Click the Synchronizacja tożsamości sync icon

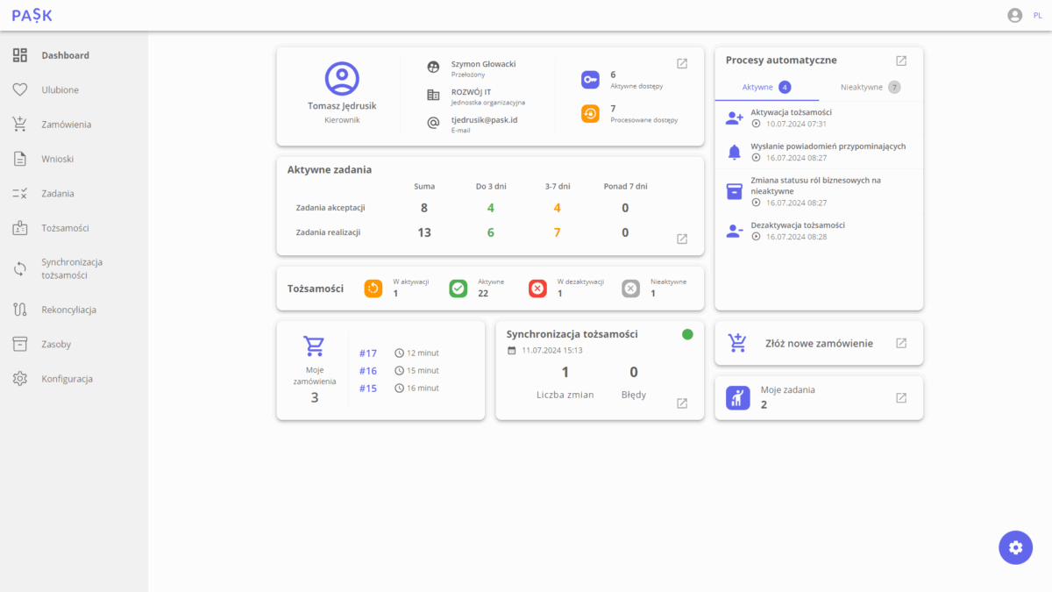(x=20, y=268)
